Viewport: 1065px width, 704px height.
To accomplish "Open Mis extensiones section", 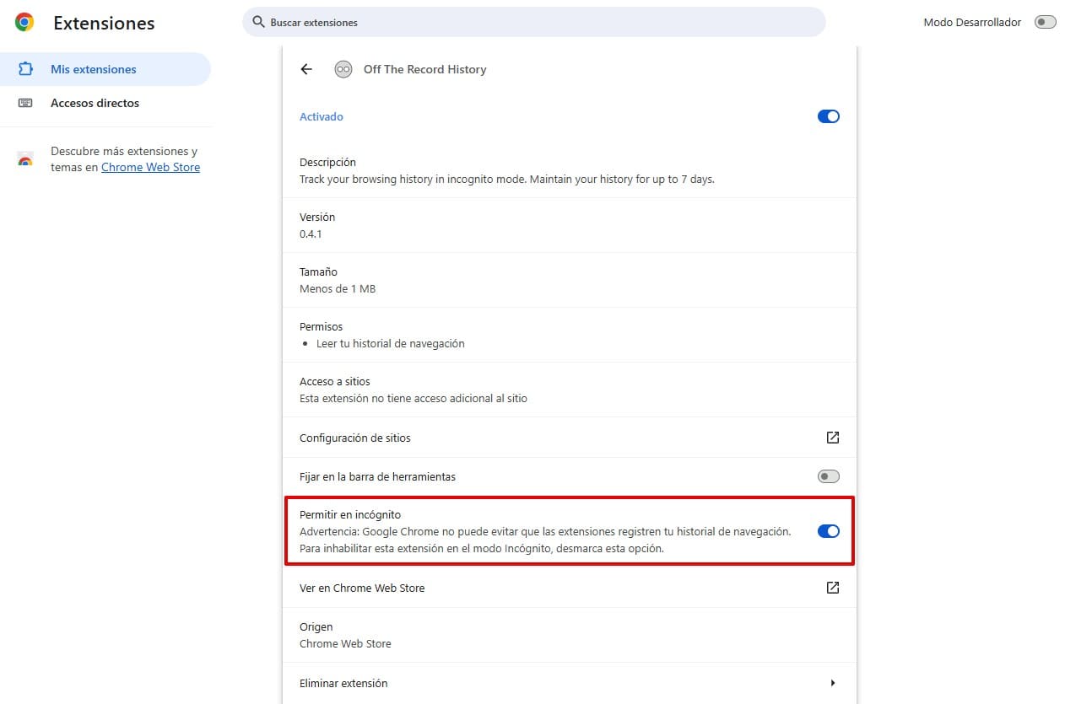I will tap(105, 69).
